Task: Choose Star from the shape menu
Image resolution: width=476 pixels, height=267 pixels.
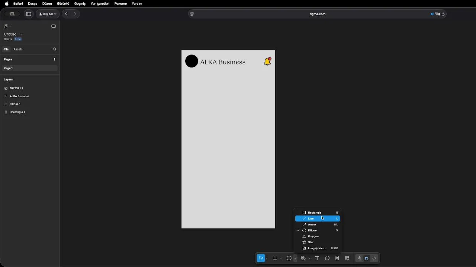Action: click(x=318, y=242)
